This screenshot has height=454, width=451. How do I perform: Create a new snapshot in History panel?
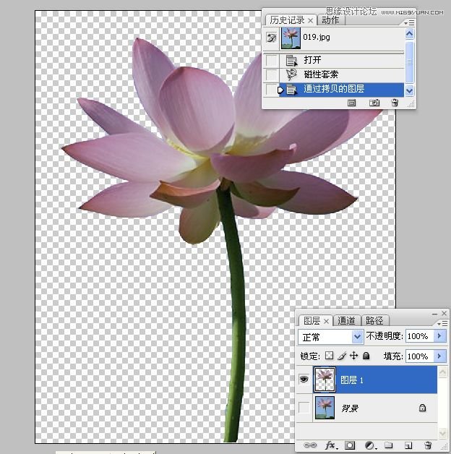(374, 103)
